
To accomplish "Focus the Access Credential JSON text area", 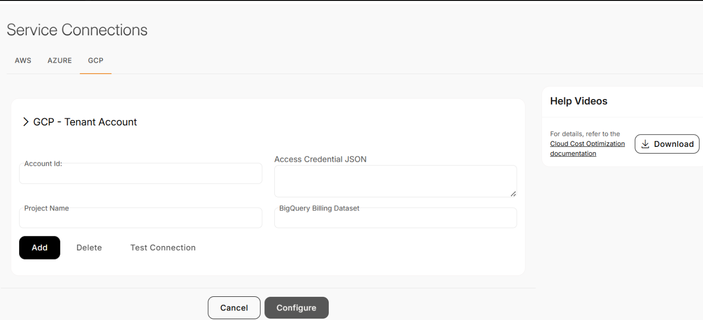I will pos(395,181).
